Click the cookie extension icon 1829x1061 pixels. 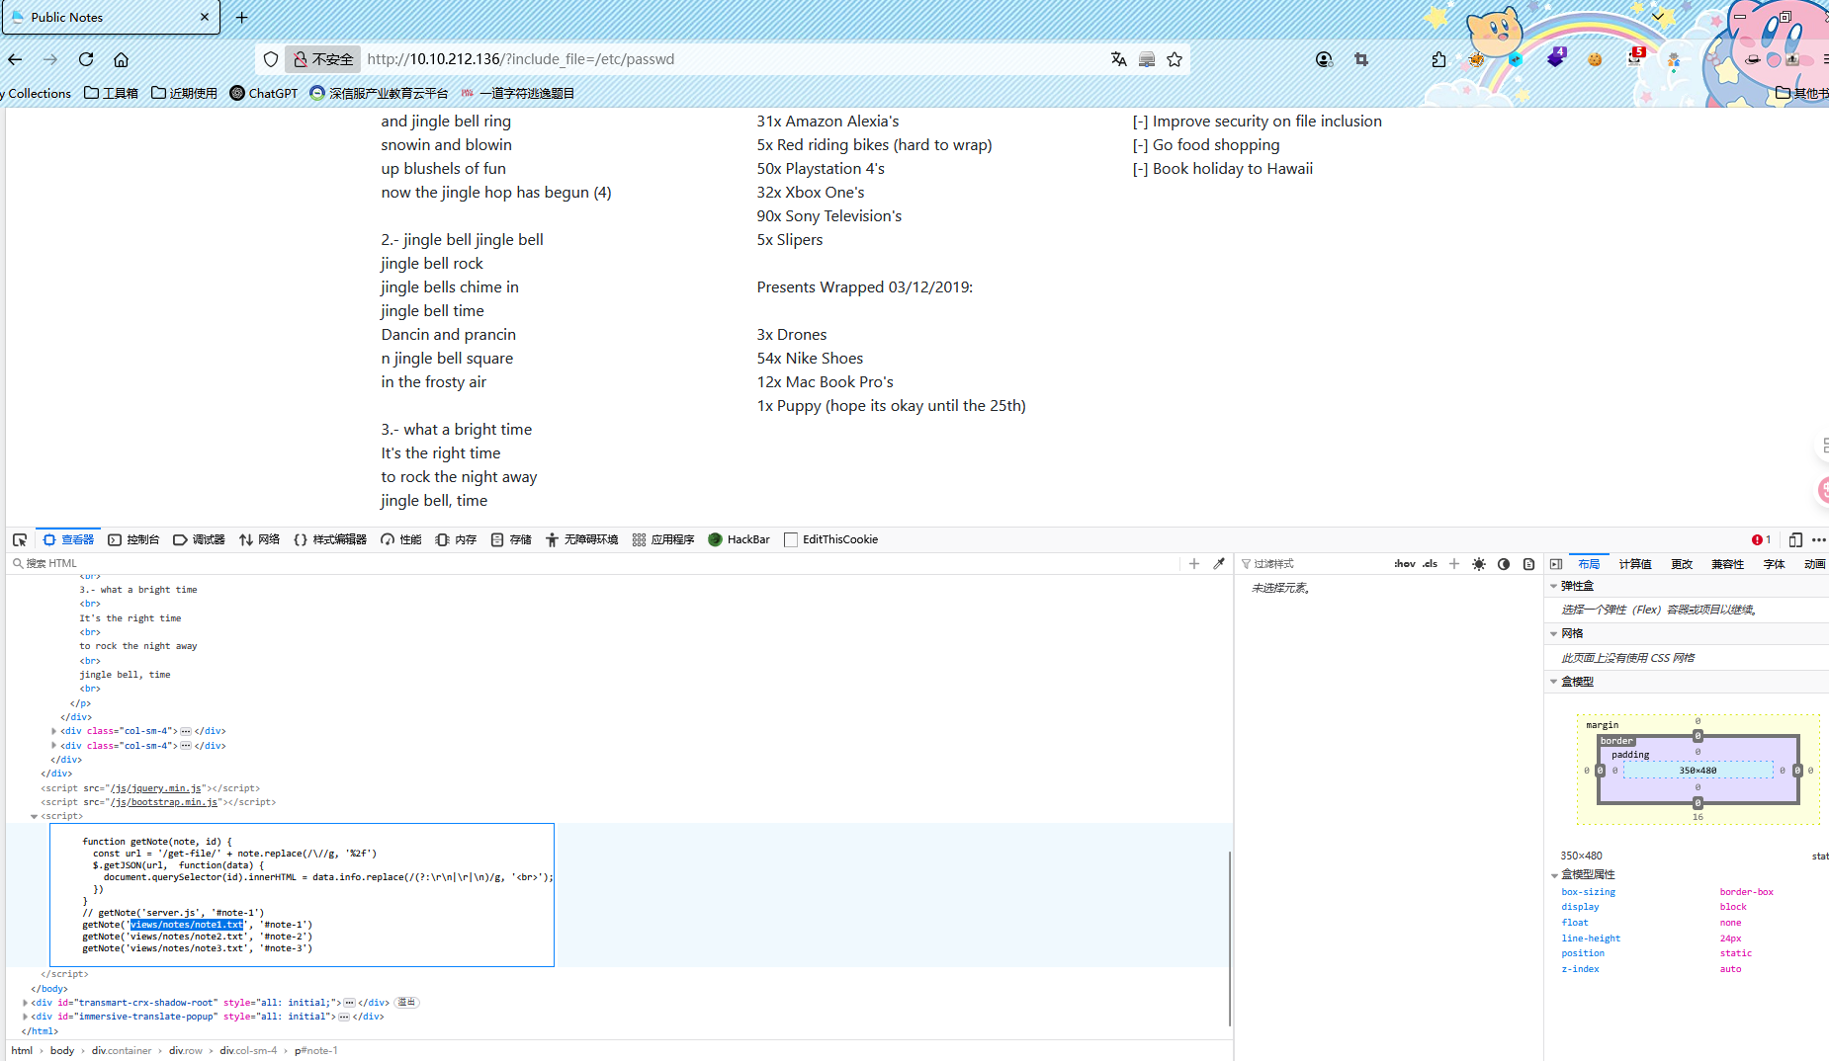coord(1595,59)
